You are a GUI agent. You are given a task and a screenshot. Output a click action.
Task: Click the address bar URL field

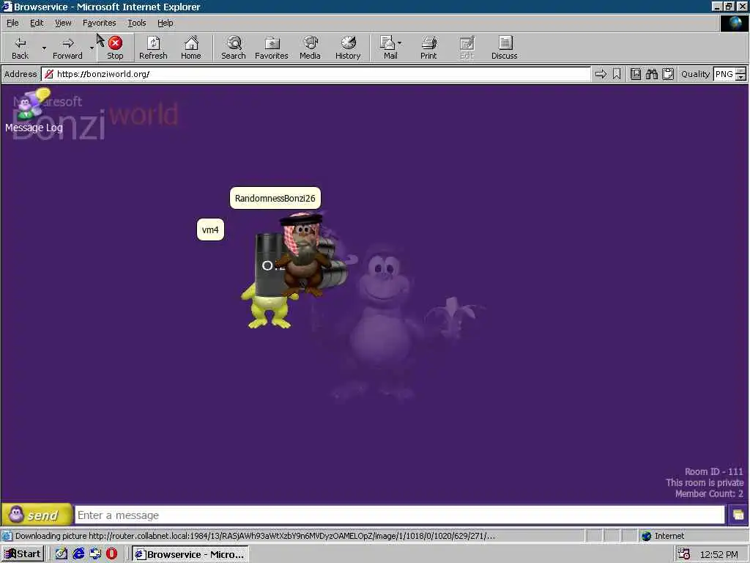(316, 74)
